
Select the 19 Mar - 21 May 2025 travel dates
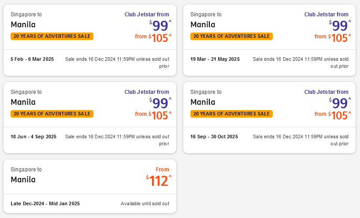(x=215, y=59)
